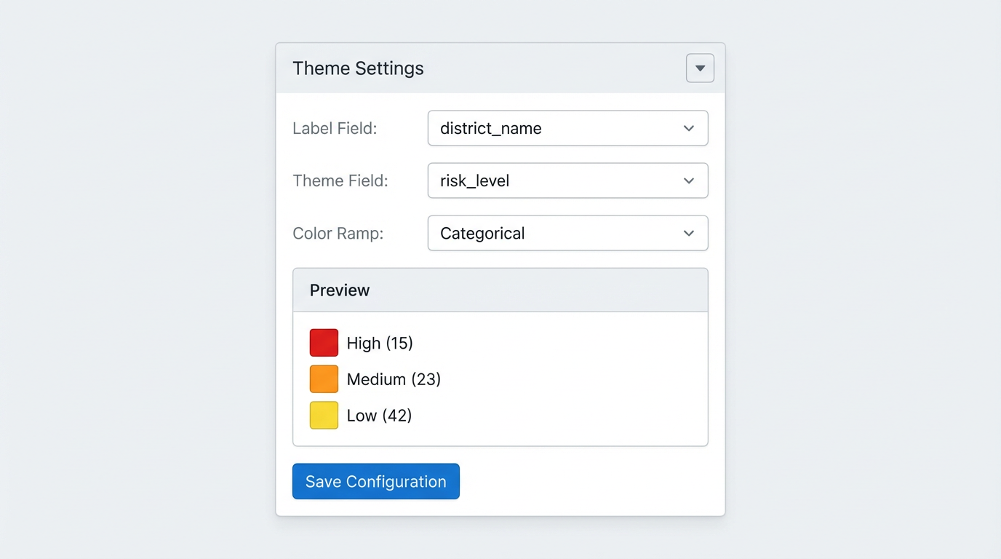Click the Medium (23) legend entry

coord(394,379)
